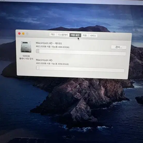
Task: Minimize window using the yellow button
Action: pos(23,34)
